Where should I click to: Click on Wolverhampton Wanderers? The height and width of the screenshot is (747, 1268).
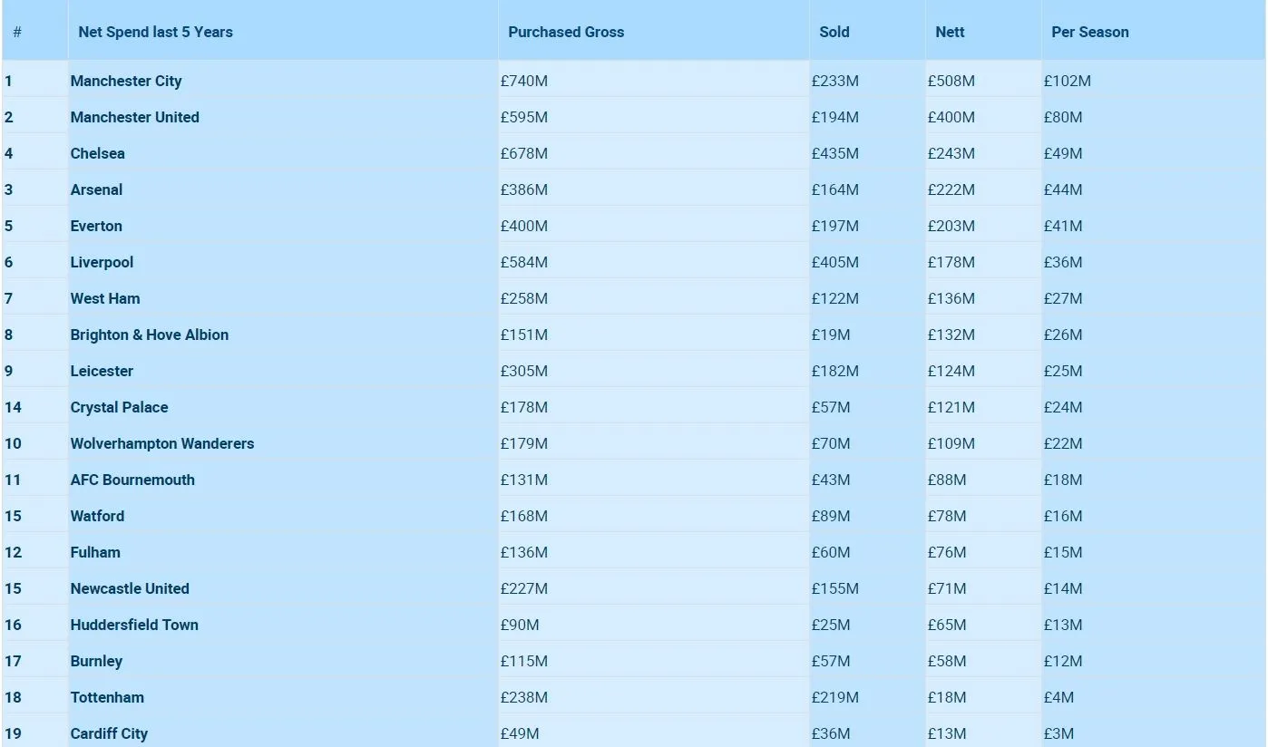click(162, 443)
